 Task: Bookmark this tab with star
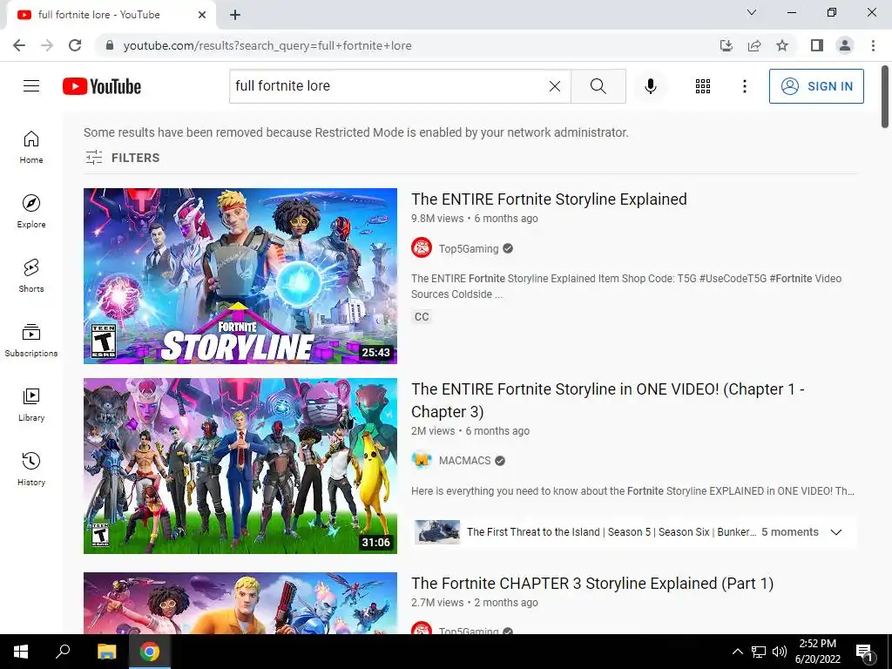(782, 45)
